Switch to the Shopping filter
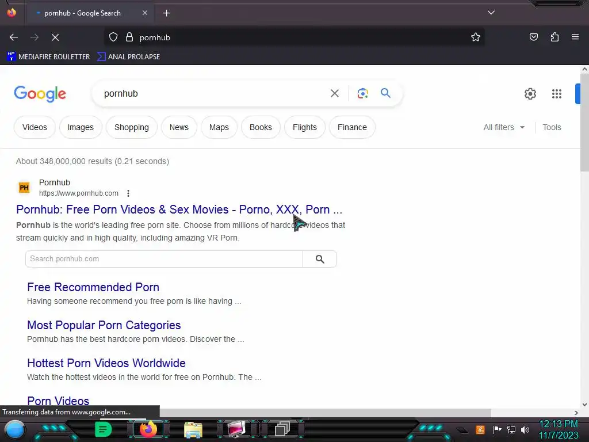This screenshot has height=442, width=589. (x=132, y=127)
